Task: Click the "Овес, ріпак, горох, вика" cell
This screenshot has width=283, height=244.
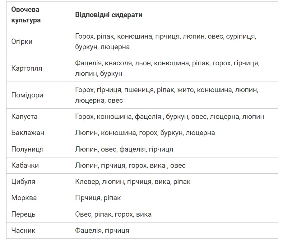Action: click(x=113, y=214)
